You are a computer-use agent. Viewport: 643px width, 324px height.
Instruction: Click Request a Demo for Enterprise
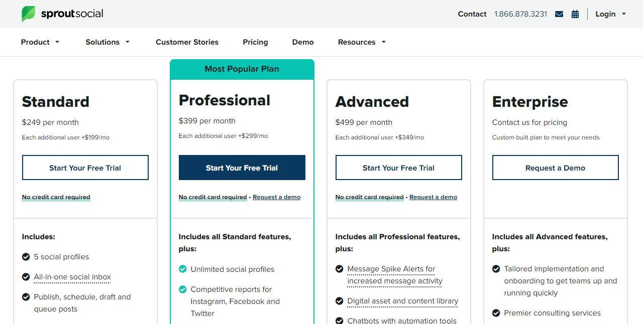point(555,168)
